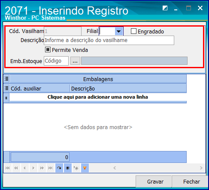Jump to next page of records

42,168
